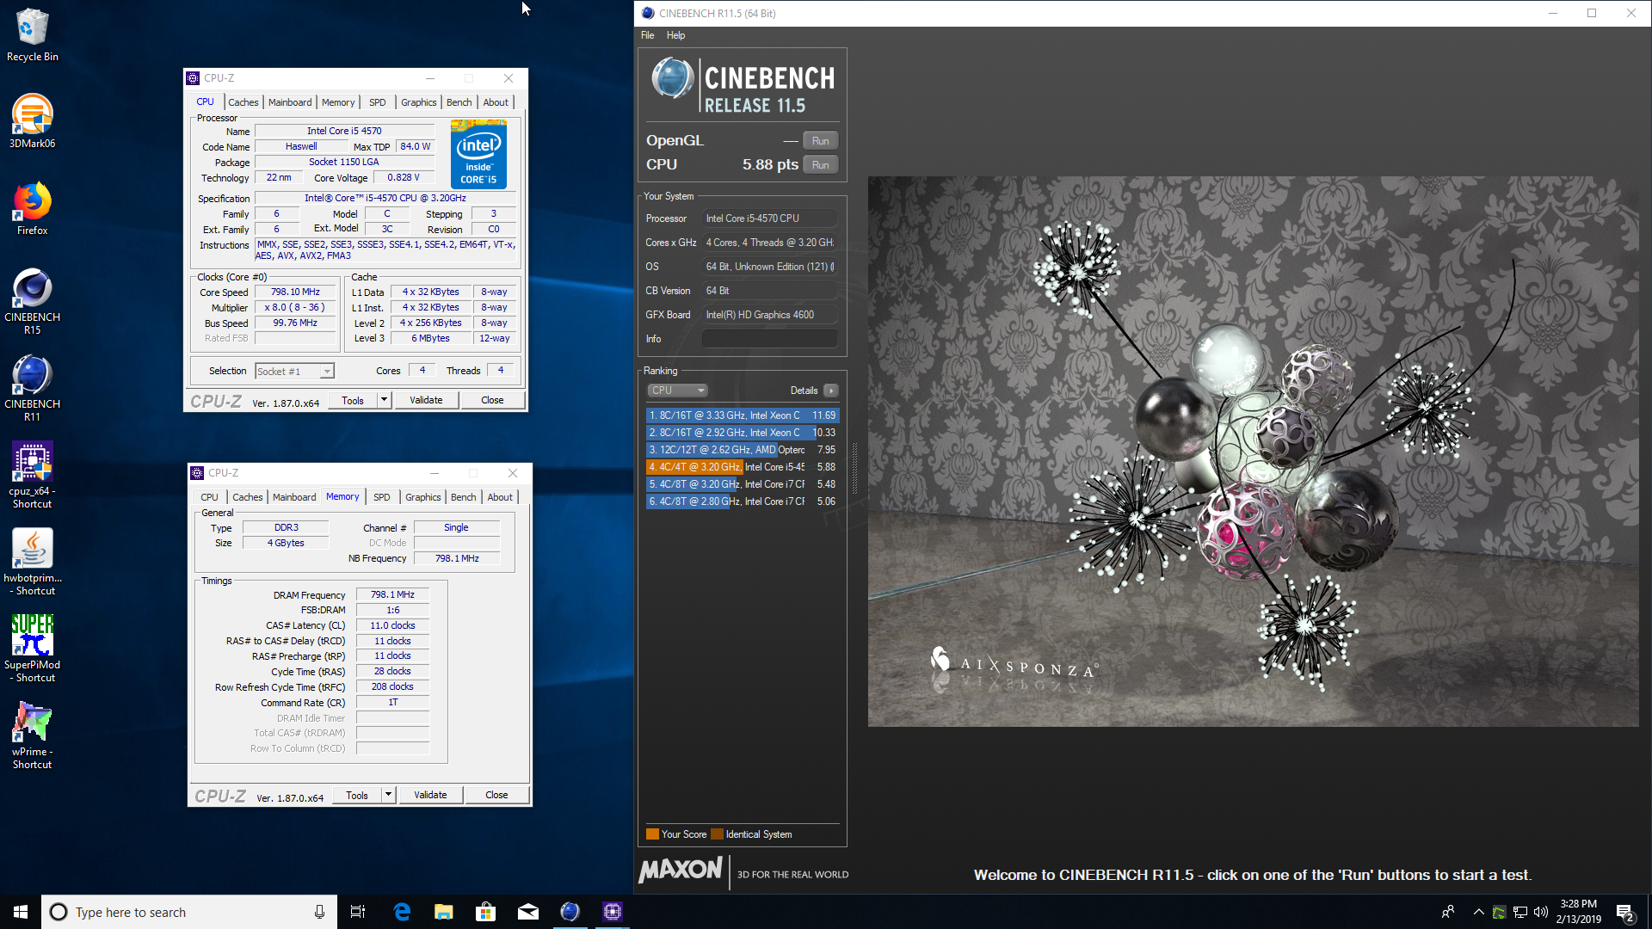
Task: Open the Recycle Bin desktop icon
Action: [32, 34]
